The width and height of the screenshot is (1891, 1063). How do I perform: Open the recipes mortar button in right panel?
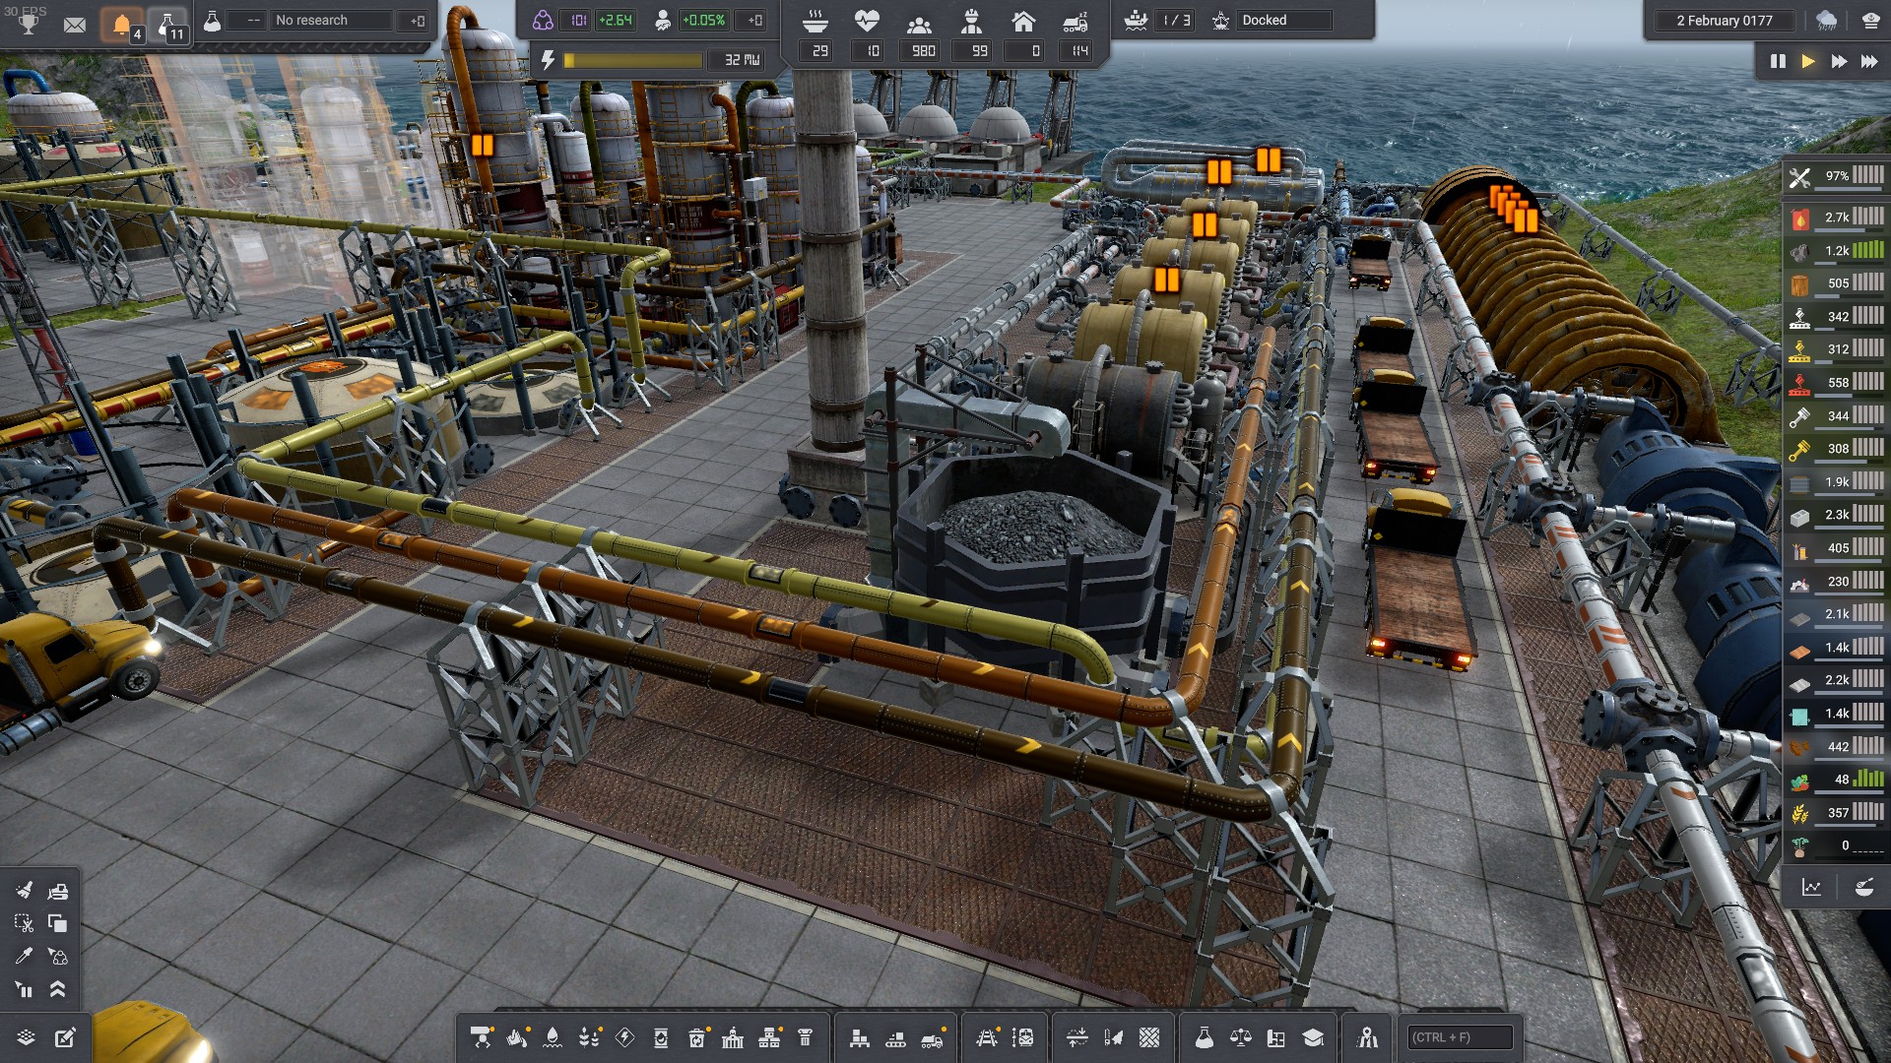coord(1863,888)
